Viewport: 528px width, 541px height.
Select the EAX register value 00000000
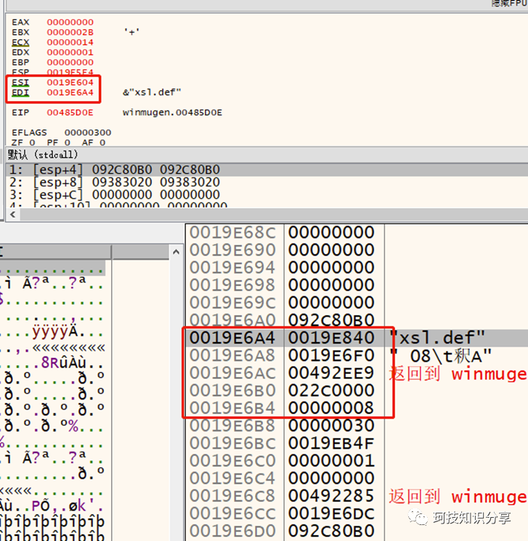(x=70, y=22)
